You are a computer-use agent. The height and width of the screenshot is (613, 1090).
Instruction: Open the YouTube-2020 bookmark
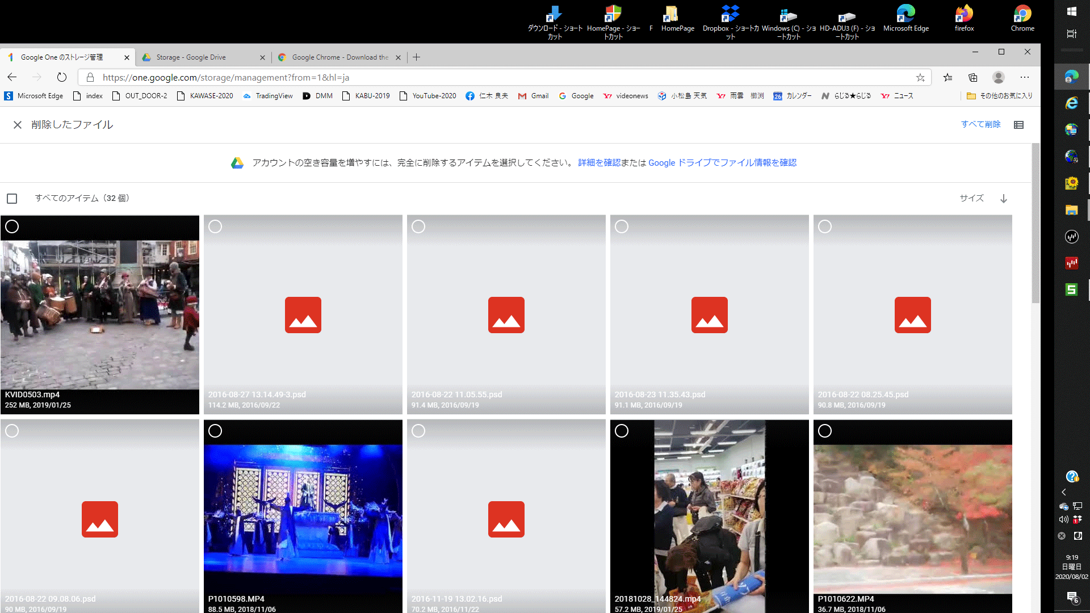[x=428, y=96]
